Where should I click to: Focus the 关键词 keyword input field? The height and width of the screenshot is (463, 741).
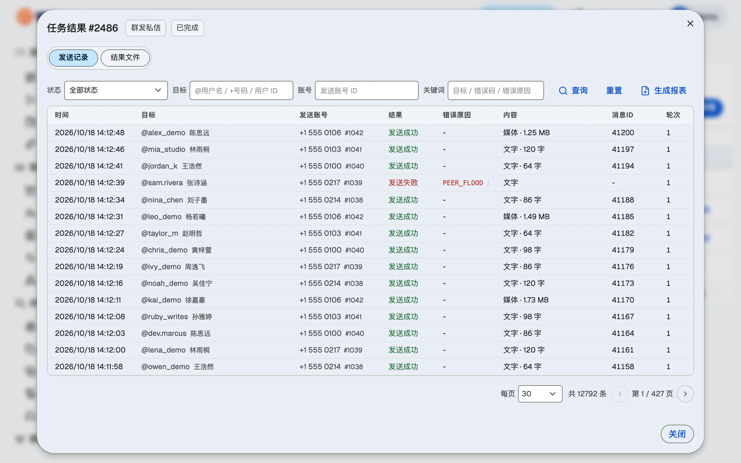(496, 90)
